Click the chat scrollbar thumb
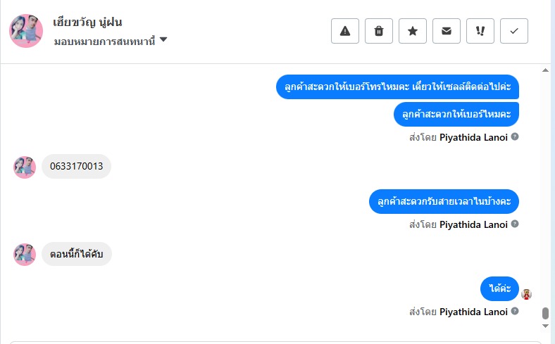This screenshot has height=344, width=555. coord(545,313)
